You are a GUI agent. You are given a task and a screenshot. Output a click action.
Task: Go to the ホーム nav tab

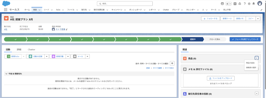coord(27,10)
